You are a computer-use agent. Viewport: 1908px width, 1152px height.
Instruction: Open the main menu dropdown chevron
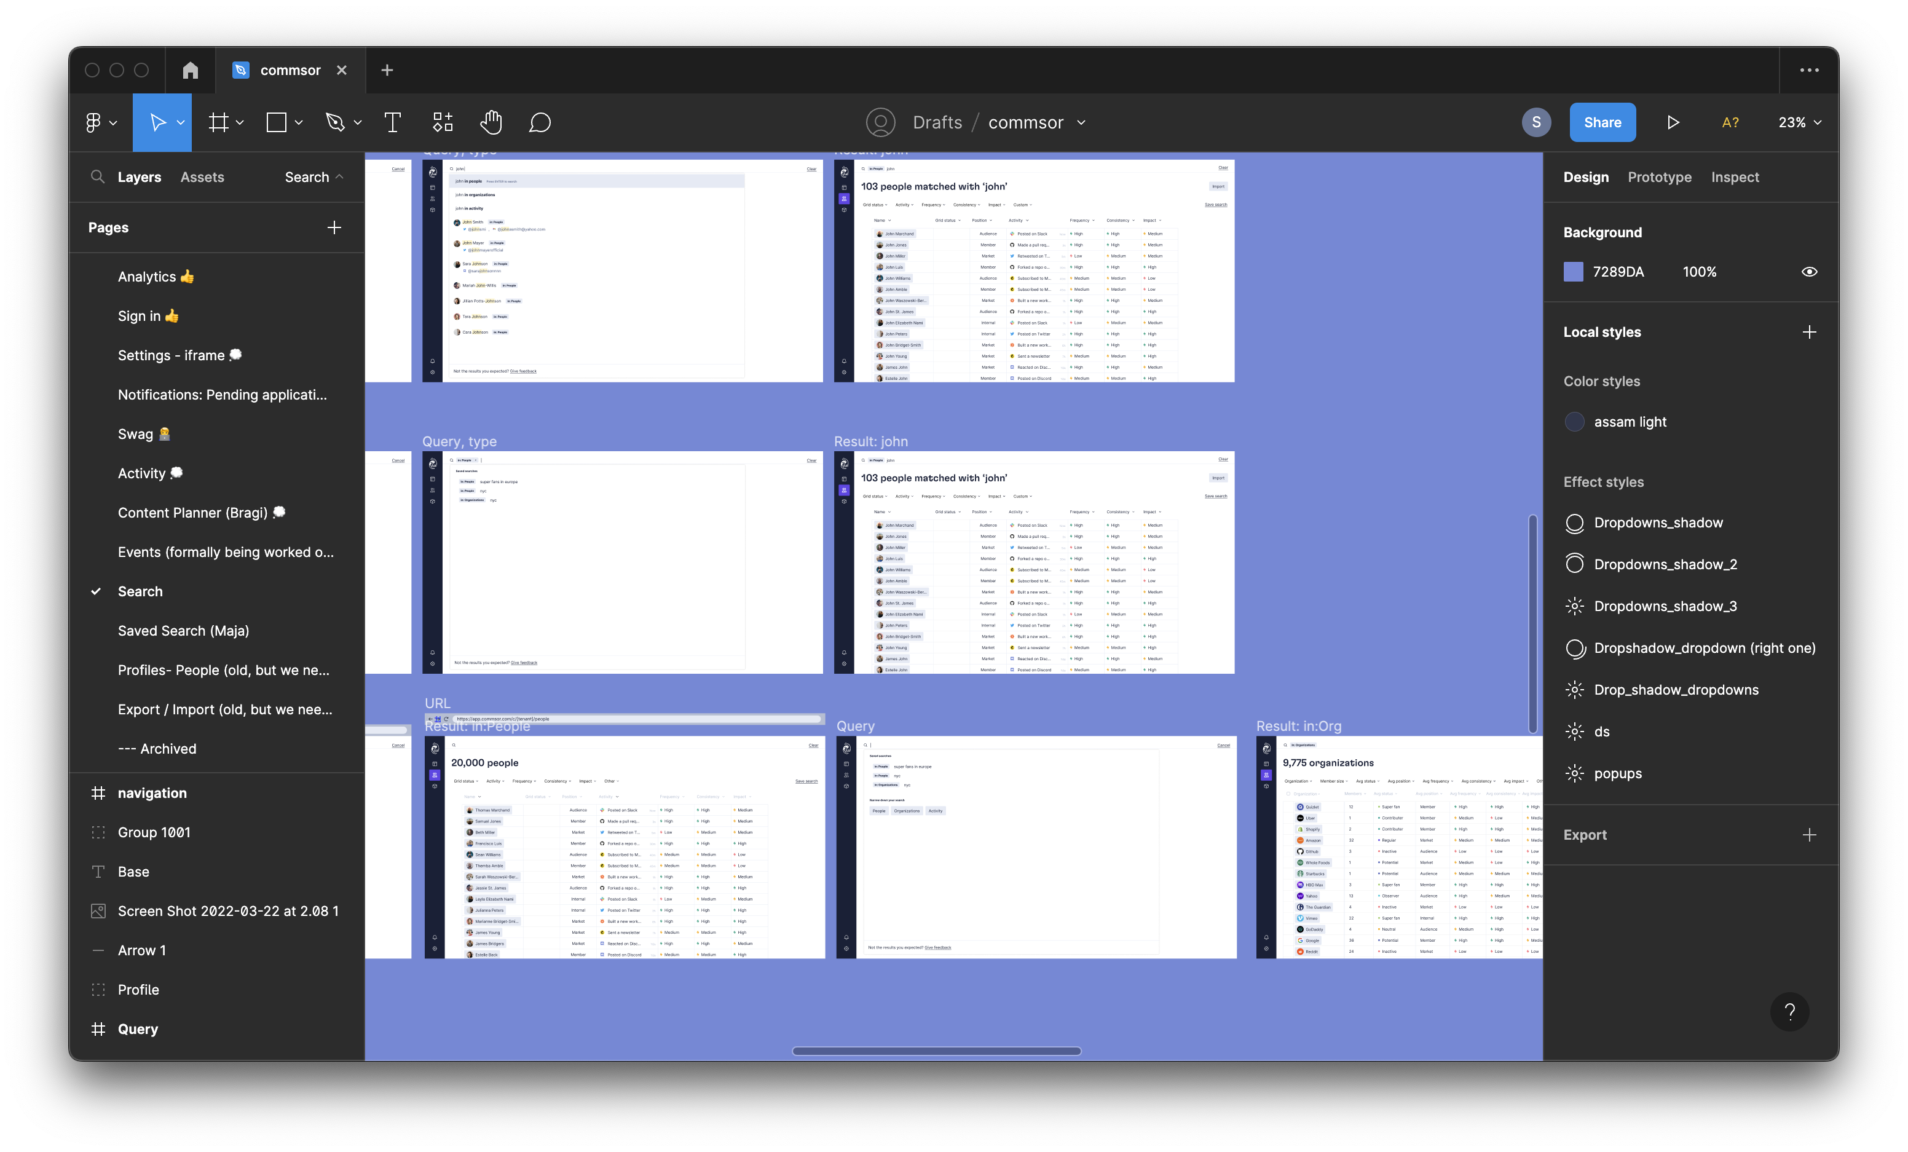113,122
